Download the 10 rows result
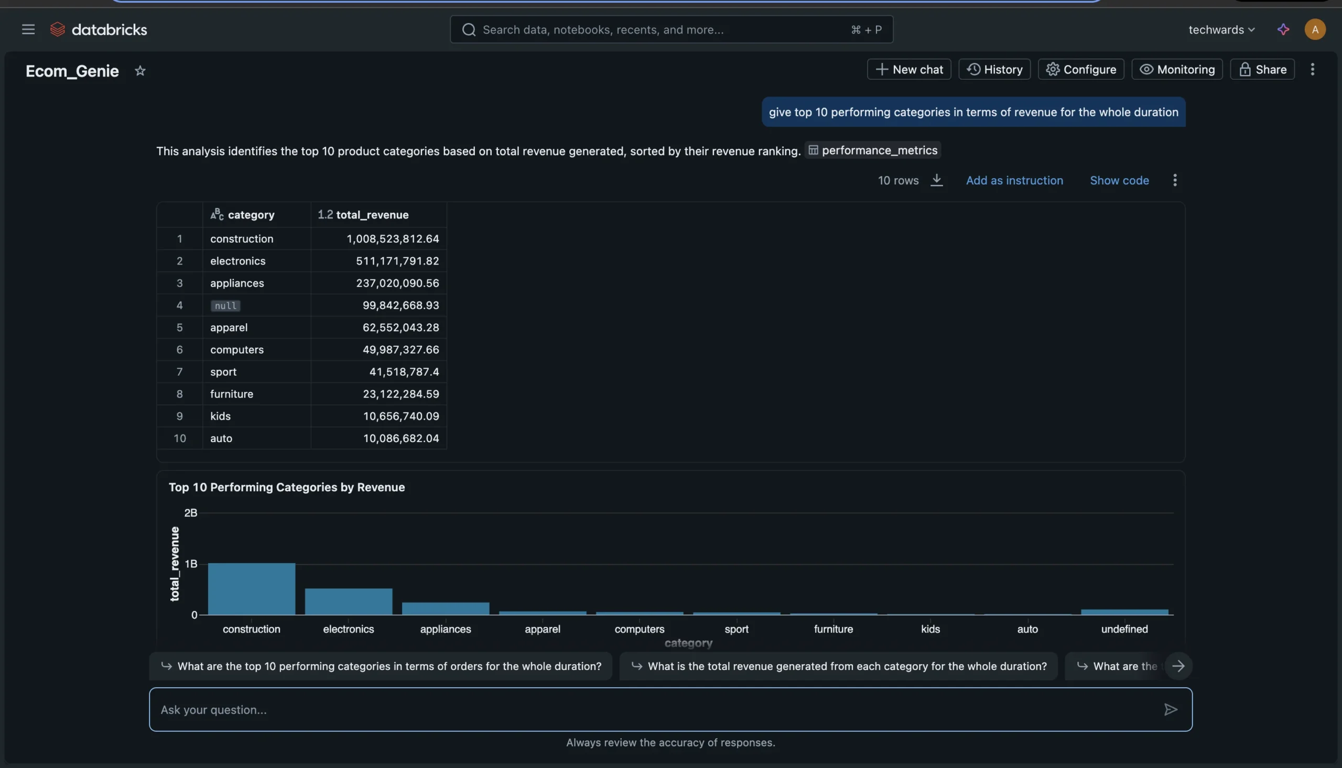 (x=936, y=180)
